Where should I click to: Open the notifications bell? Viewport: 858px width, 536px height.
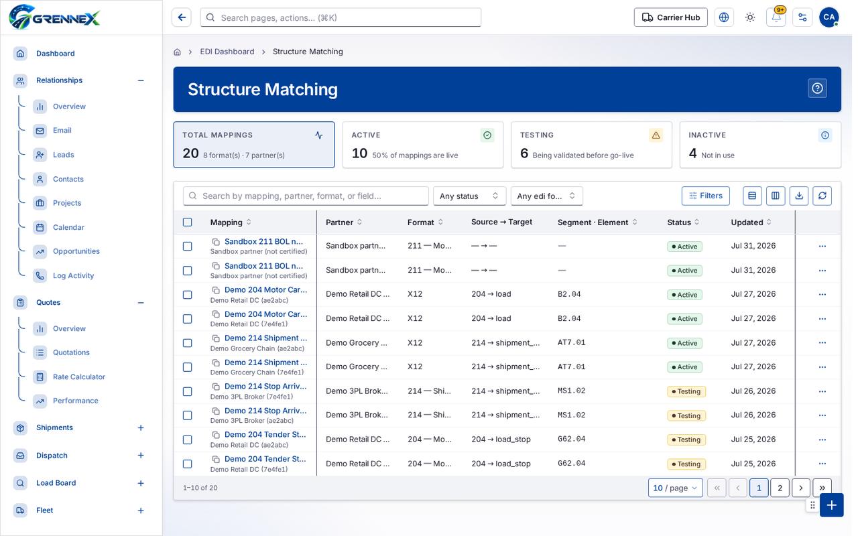[x=776, y=17]
